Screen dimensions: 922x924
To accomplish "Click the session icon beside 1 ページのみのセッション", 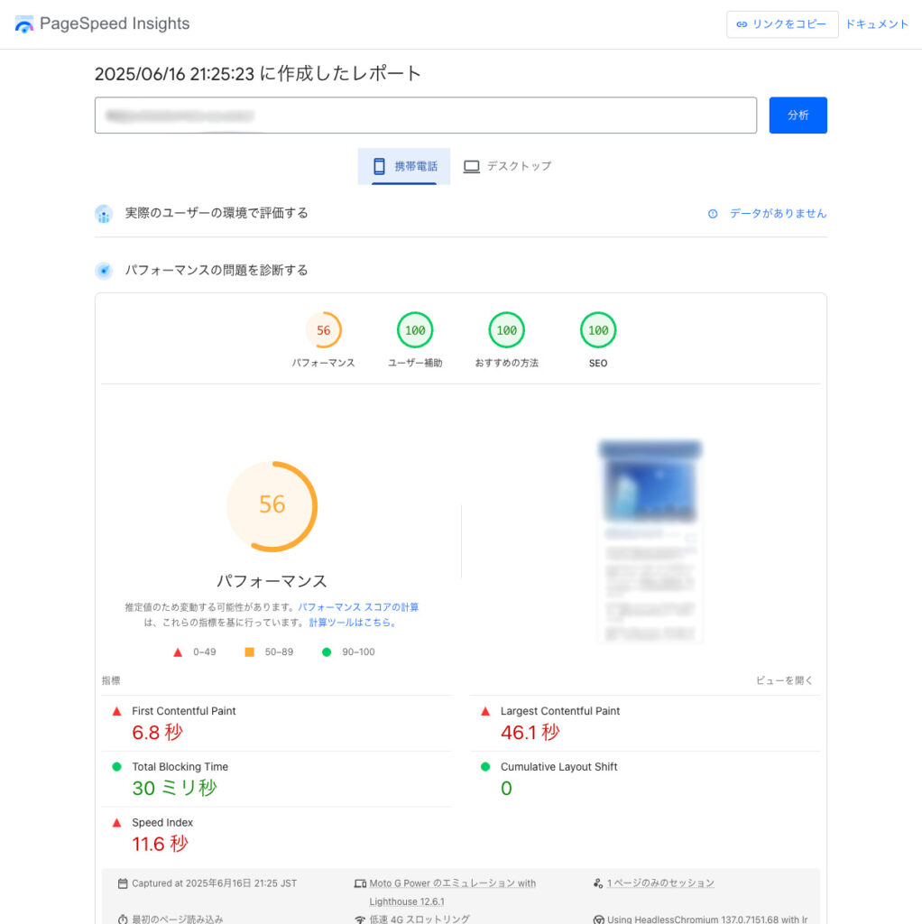I will tap(598, 882).
